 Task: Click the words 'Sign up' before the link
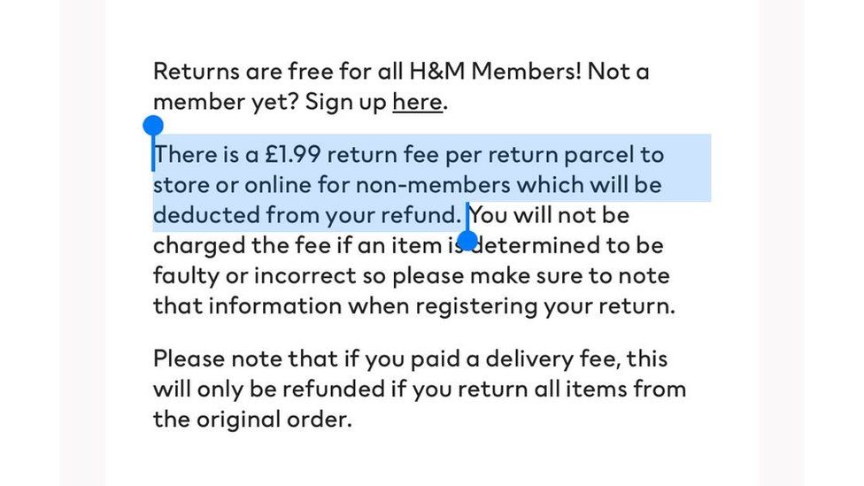(345, 103)
